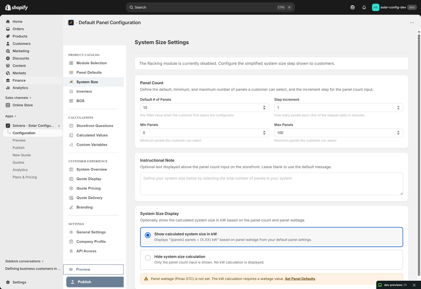Screen dimensions: 421x289
Task: Click the Custom Variables icon
Action: [x=71, y=145]
